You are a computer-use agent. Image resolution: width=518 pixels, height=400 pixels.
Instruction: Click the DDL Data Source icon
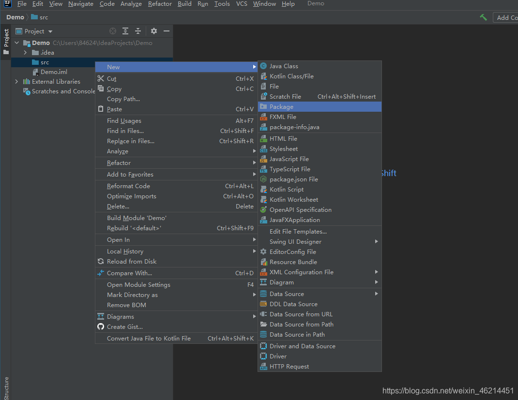coord(263,304)
